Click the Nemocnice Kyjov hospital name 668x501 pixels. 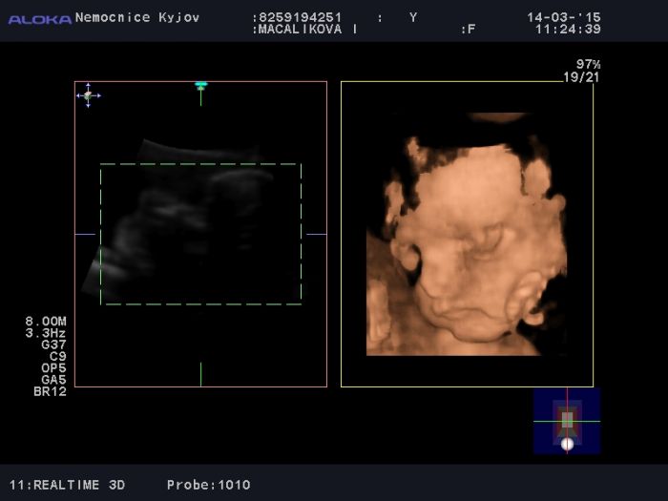click(x=136, y=17)
